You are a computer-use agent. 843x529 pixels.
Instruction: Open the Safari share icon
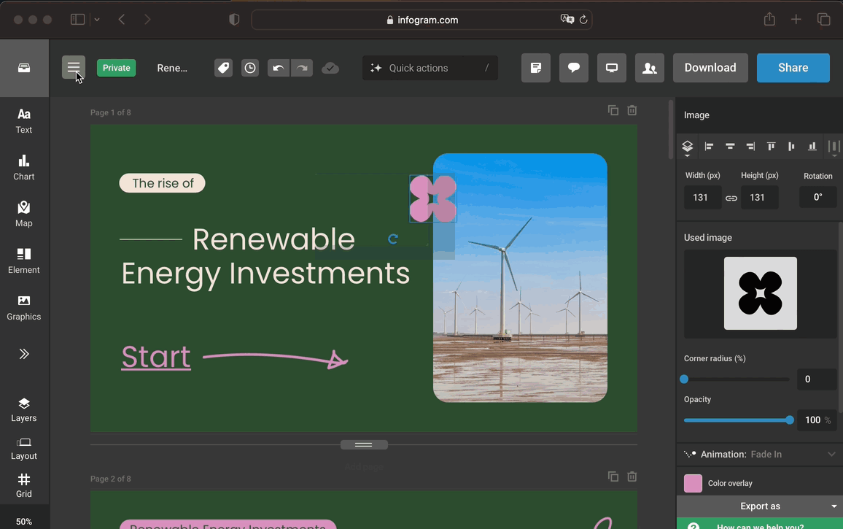pyautogui.click(x=769, y=20)
